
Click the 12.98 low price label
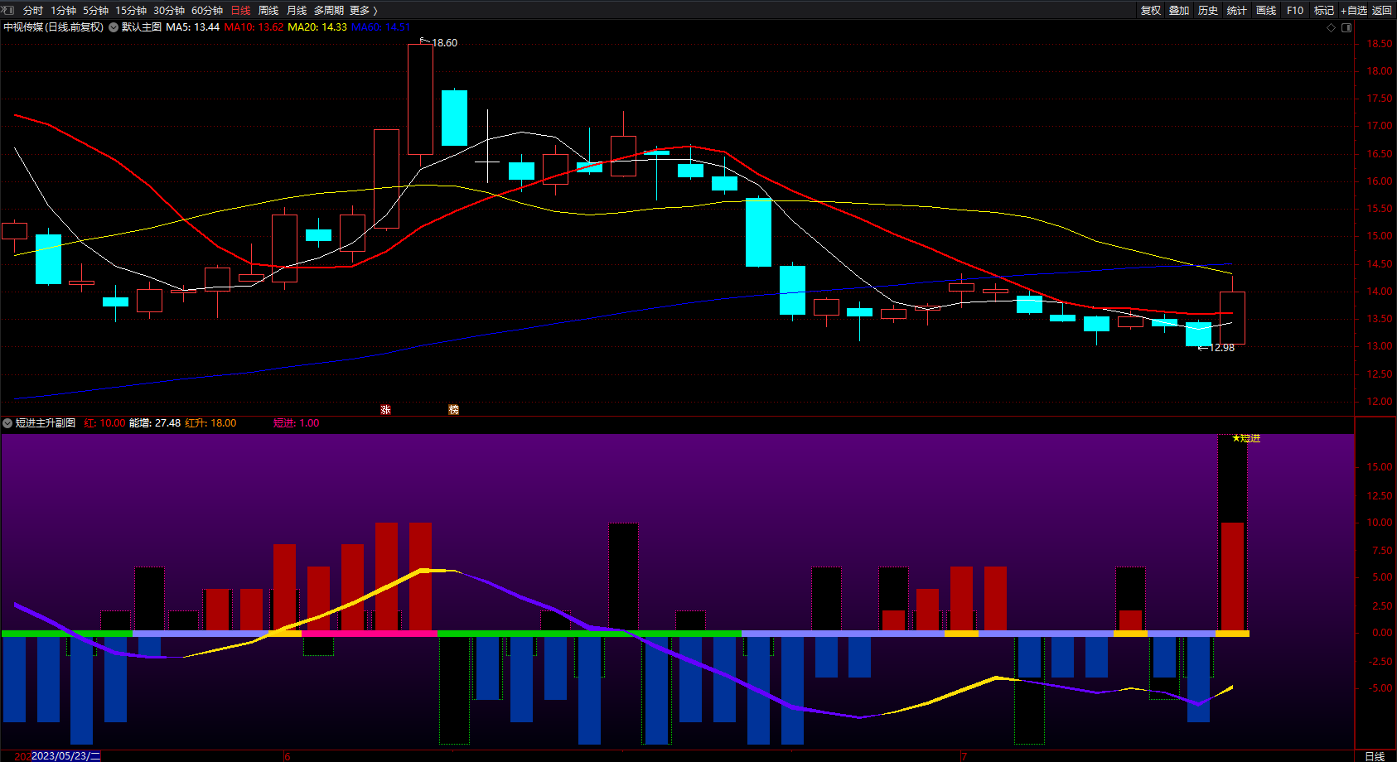[1222, 348]
